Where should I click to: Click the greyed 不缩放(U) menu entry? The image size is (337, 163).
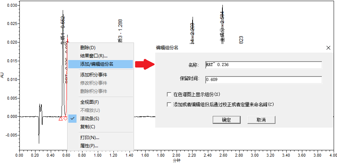[x=100, y=110]
